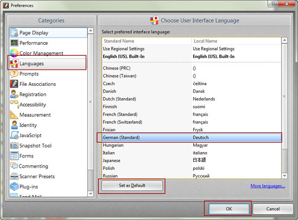Select the Registration category
The width and height of the screenshot is (298, 220).
[48, 94]
